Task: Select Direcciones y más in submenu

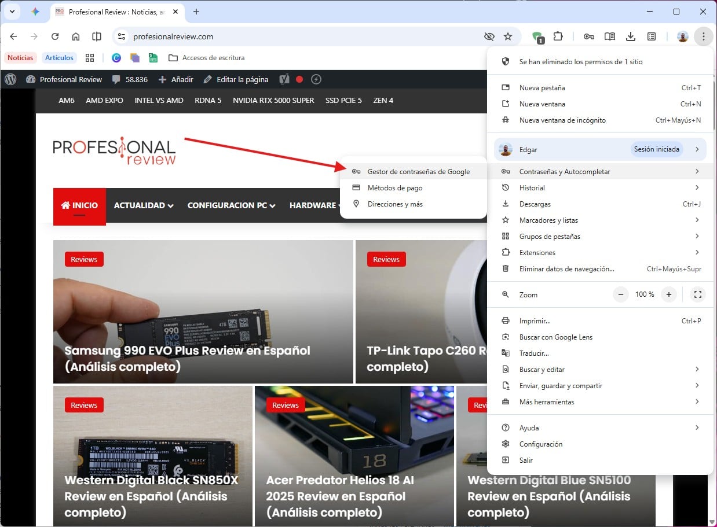Action: pyautogui.click(x=414, y=204)
